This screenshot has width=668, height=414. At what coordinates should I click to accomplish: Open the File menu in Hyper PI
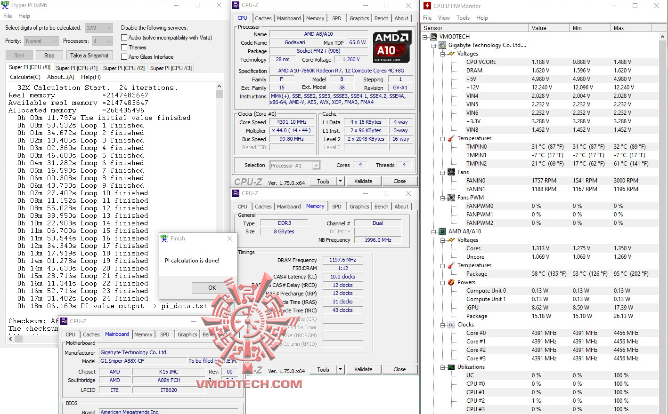pyautogui.click(x=8, y=16)
